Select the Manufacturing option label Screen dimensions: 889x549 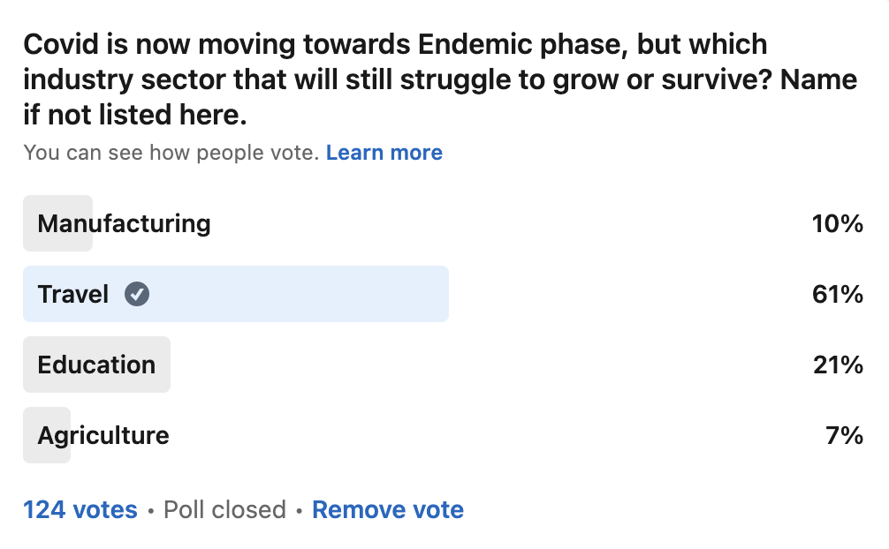click(124, 223)
